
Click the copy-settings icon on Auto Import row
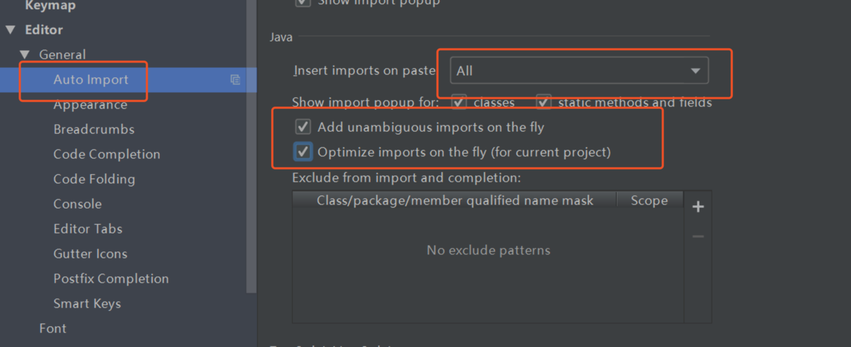coord(235,80)
